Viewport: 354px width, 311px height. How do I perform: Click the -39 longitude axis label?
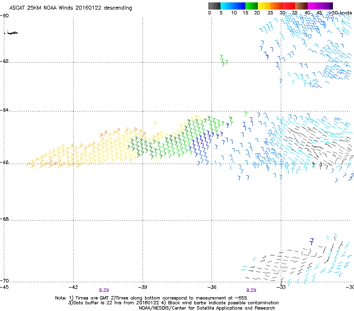pyautogui.click(x=143, y=287)
